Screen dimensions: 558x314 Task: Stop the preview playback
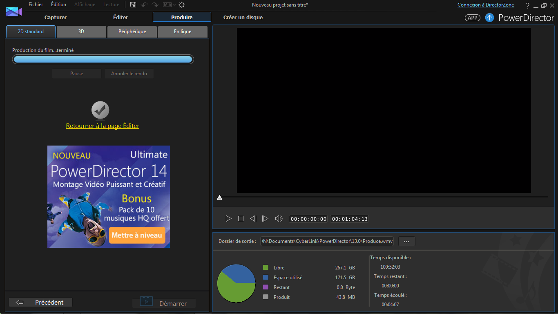click(x=241, y=219)
